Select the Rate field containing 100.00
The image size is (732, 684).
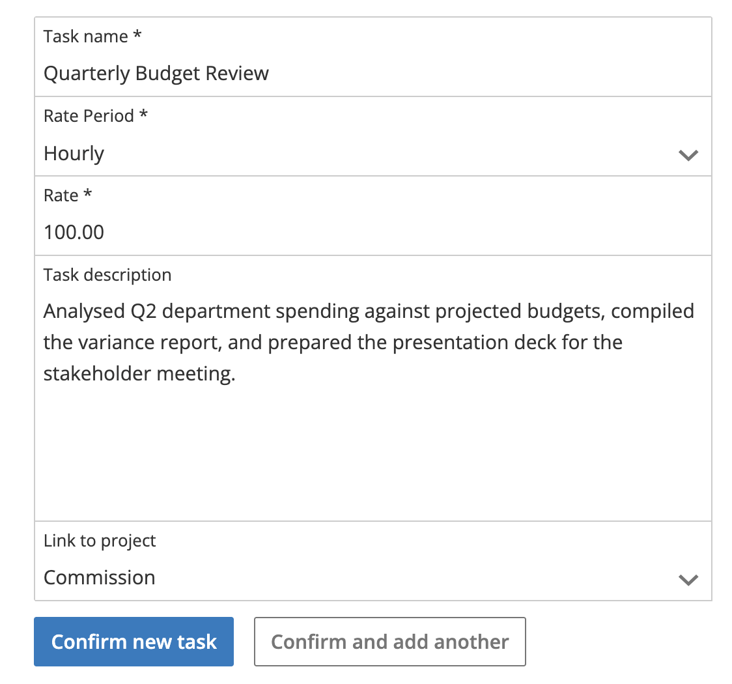[x=373, y=216]
